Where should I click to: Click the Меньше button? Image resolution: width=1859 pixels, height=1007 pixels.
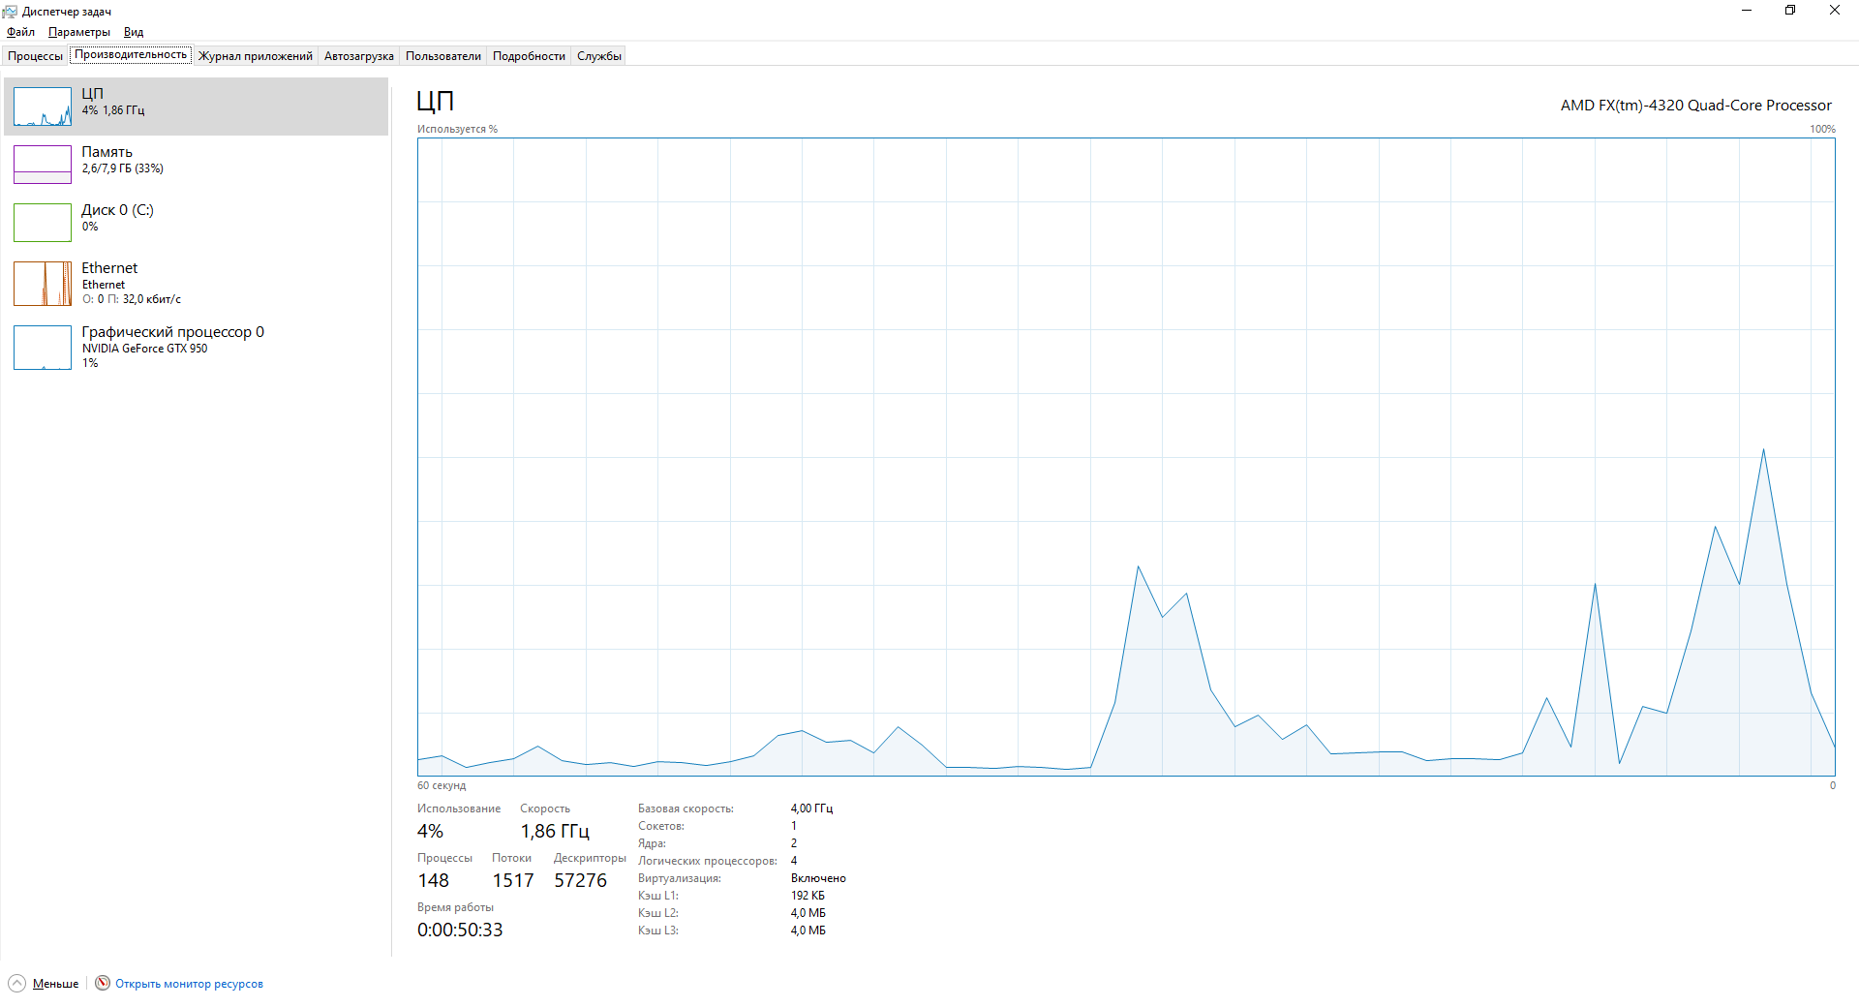click(x=56, y=984)
